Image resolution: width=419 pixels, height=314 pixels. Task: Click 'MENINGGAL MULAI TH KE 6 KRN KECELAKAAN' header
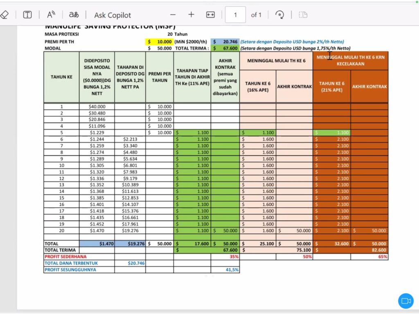350,61
